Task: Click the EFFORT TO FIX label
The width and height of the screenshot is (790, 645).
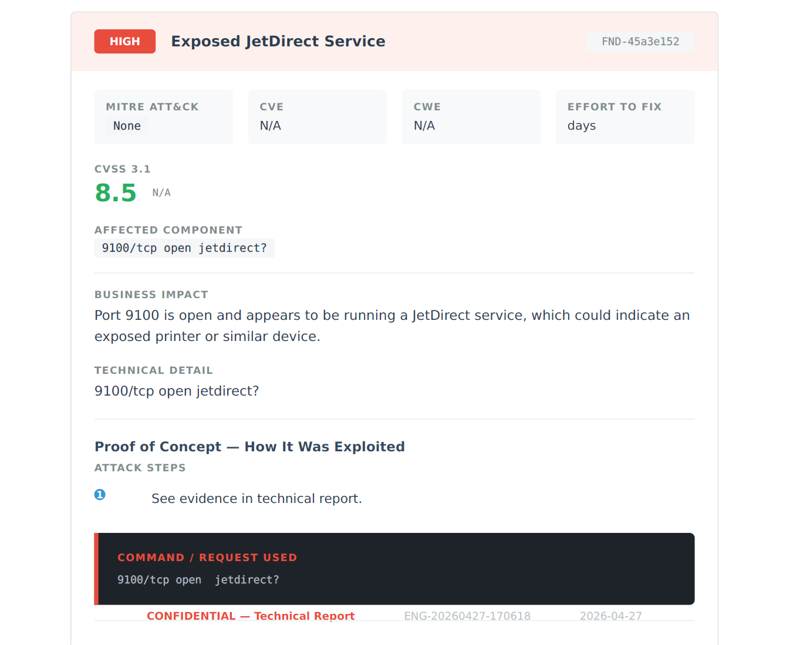Action: point(615,107)
